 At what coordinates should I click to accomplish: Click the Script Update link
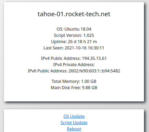tap(74, 123)
